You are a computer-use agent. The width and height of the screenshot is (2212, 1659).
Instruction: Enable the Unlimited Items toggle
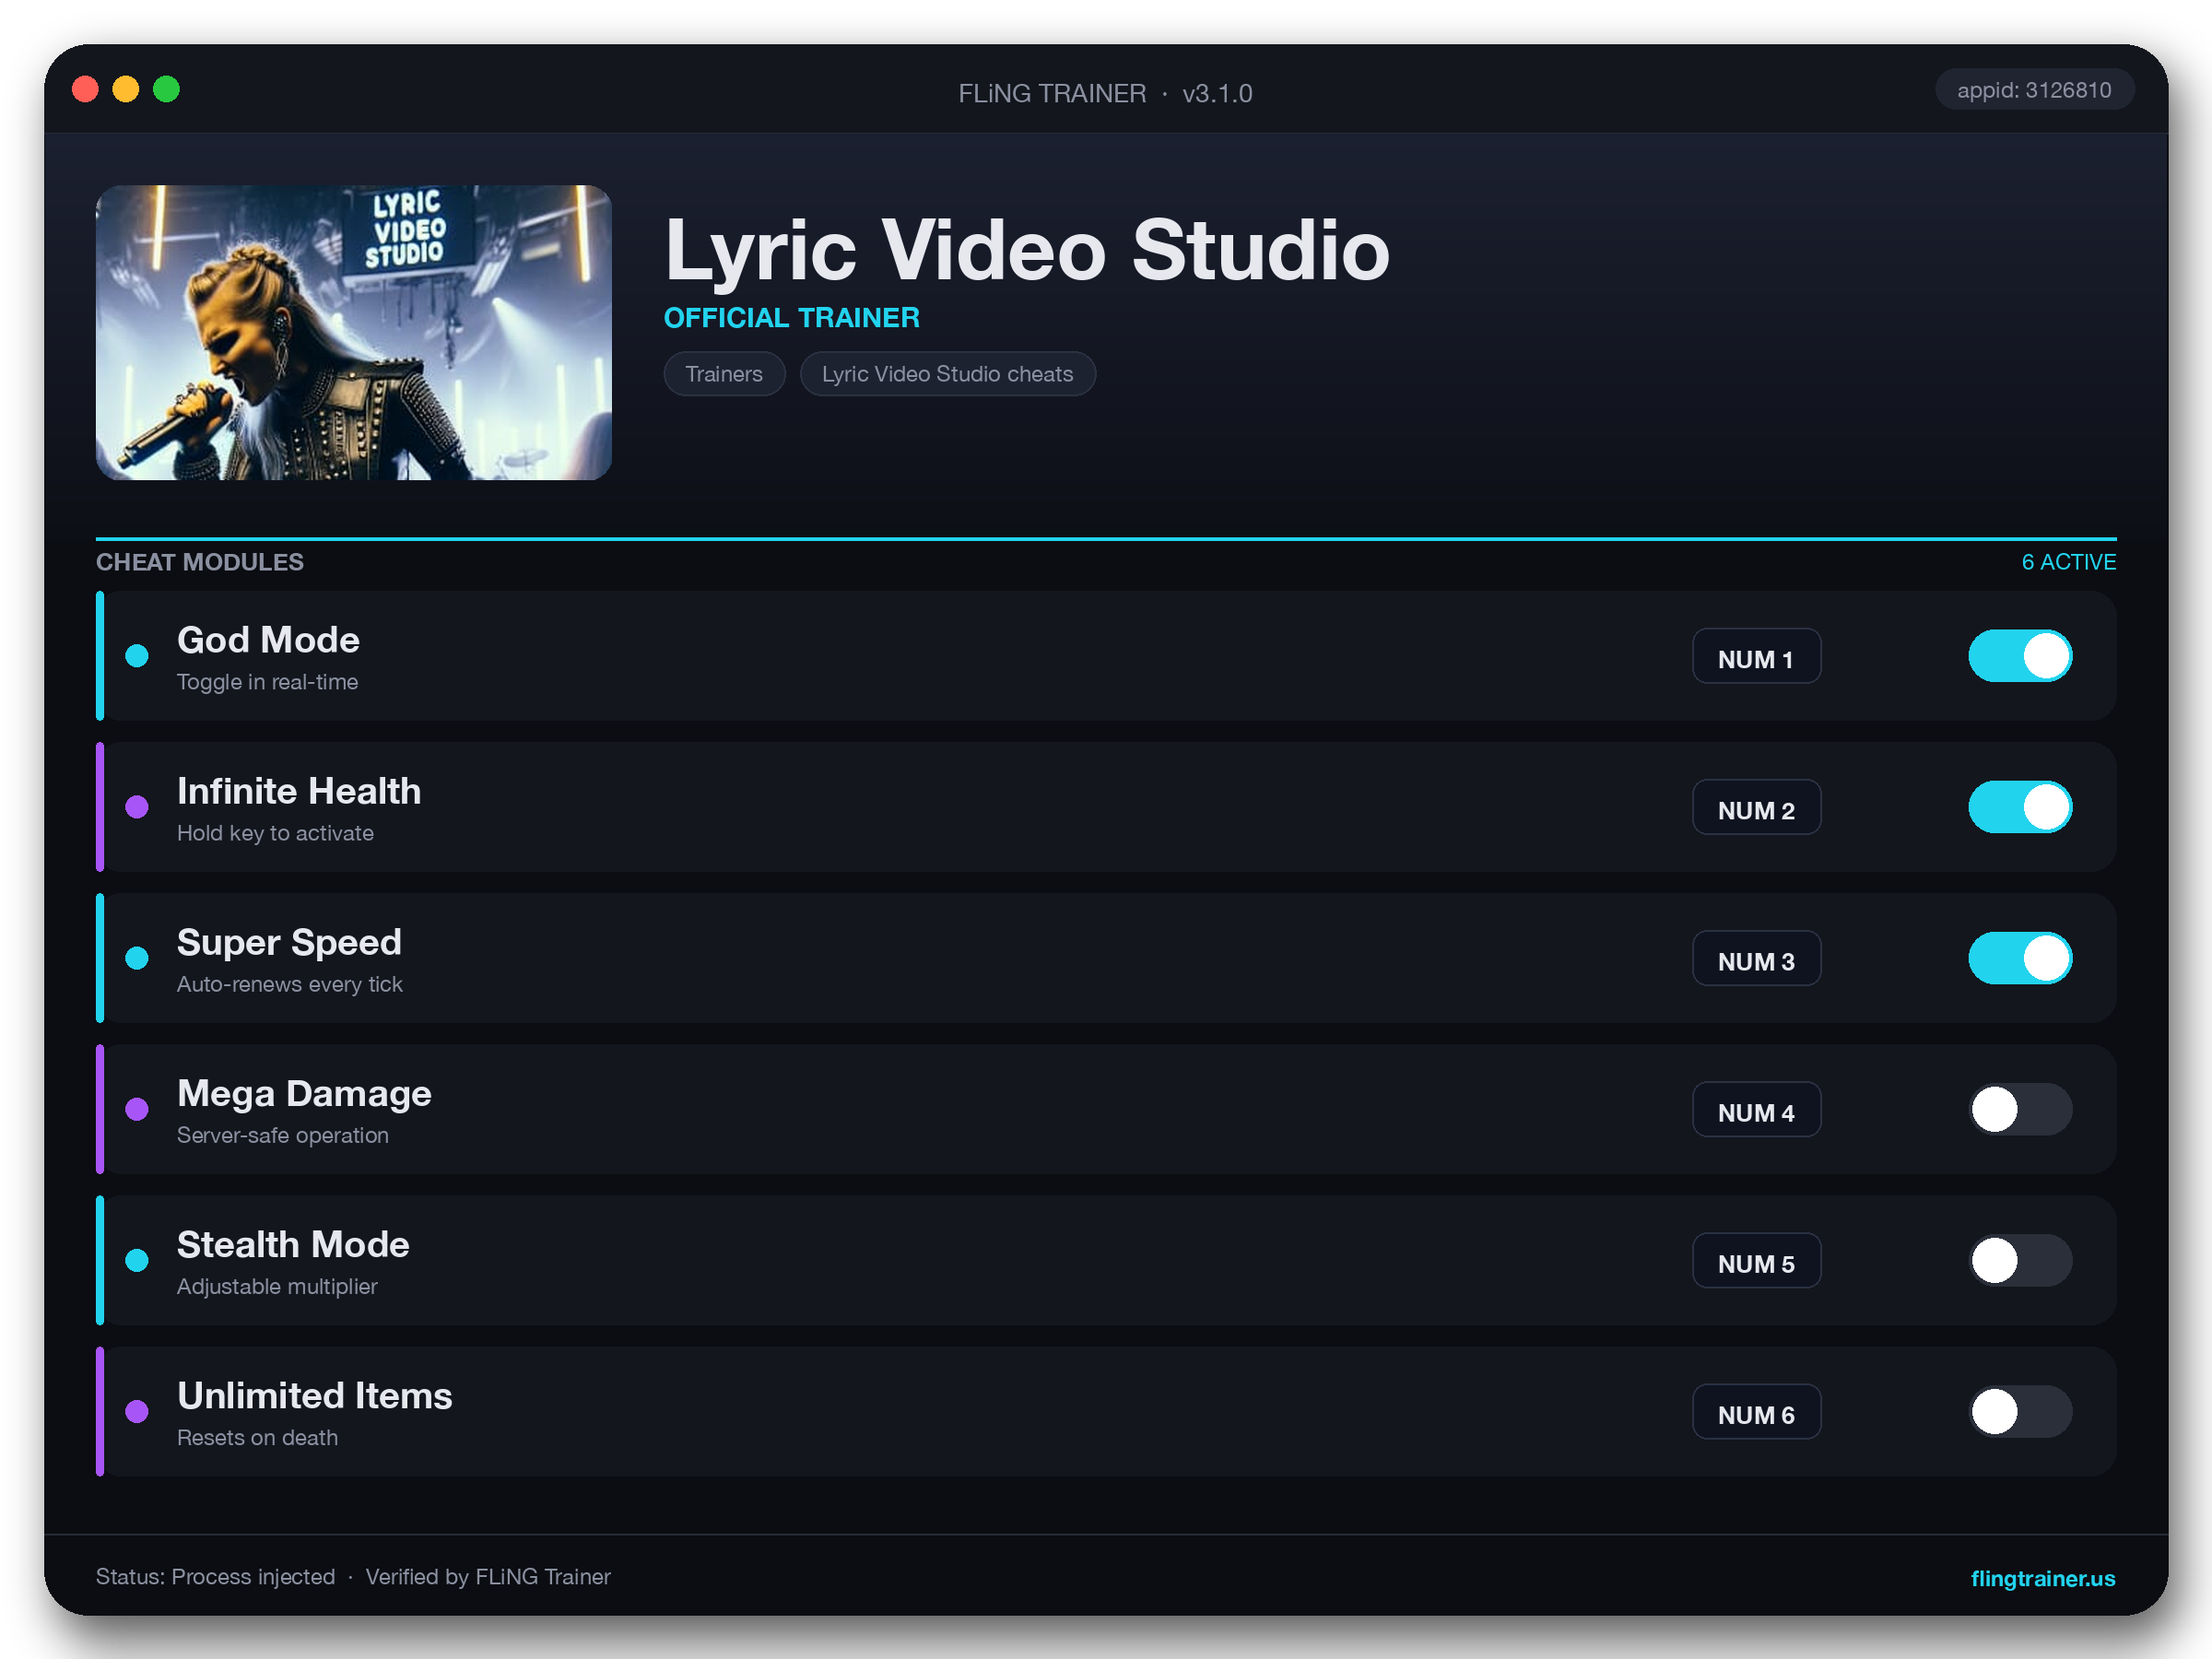click(x=2020, y=1411)
